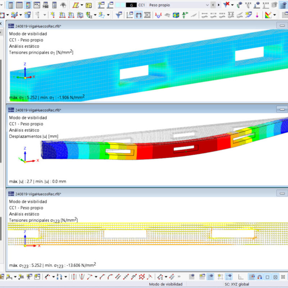This screenshot has height=288, width=288.
Task: Click the film strip animation icon
Action: point(147,15)
